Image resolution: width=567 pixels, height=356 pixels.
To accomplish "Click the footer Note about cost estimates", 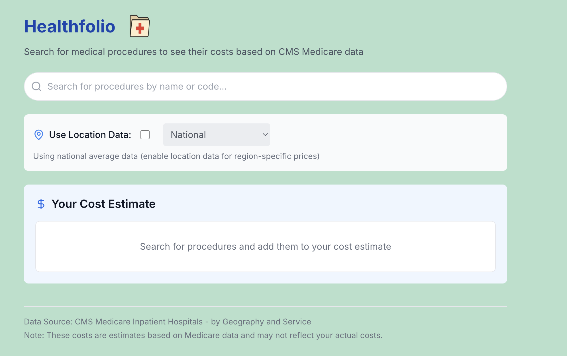I will click(x=203, y=335).
